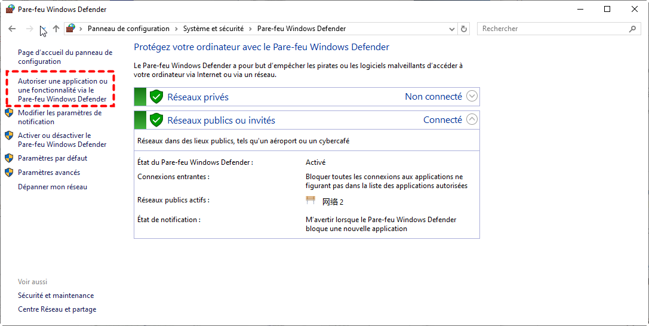Click the search magnifier icon
The image size is (649, 326).
click(x=632, y=29)
